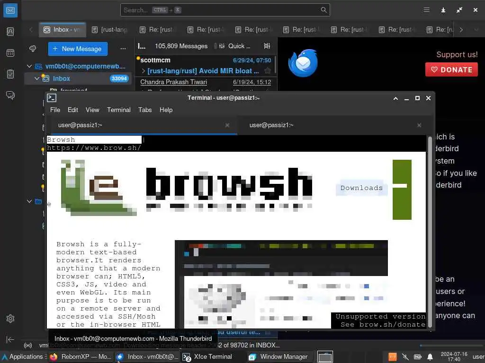Switch to RebornXP Firefox window in taskbar
This screenshot has height=363, width=485.
point(81,357)
